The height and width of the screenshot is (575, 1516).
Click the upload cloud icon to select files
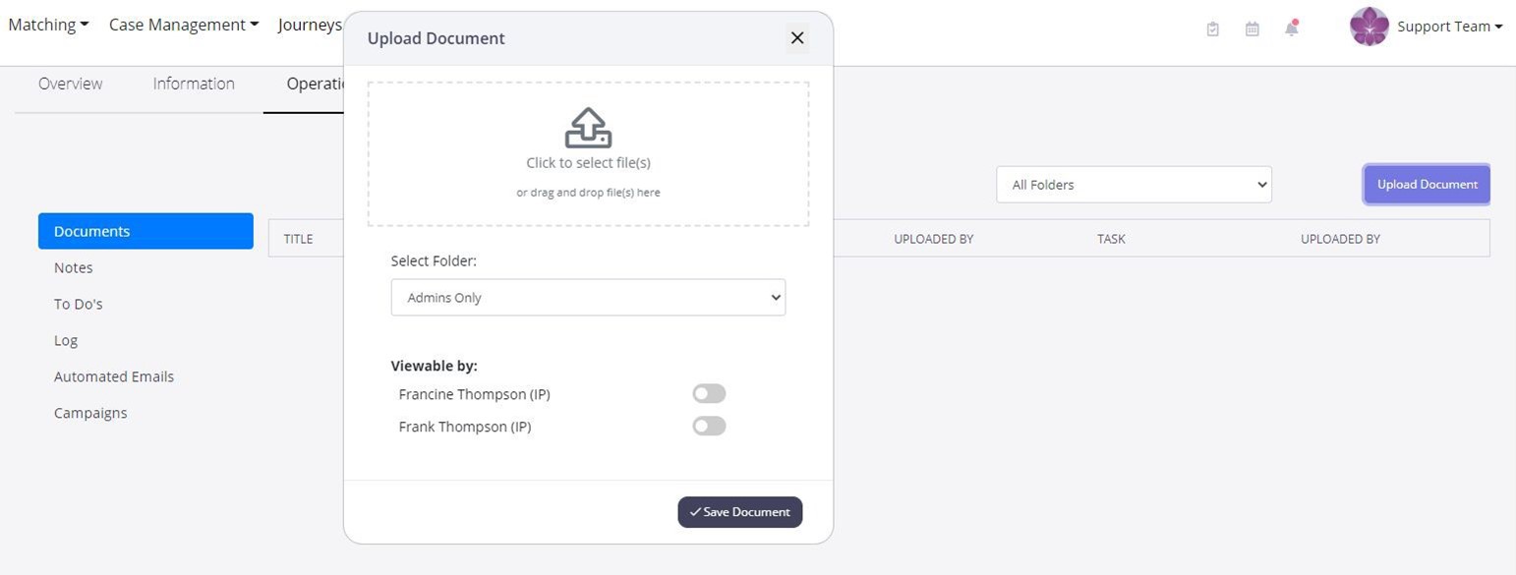587,127
